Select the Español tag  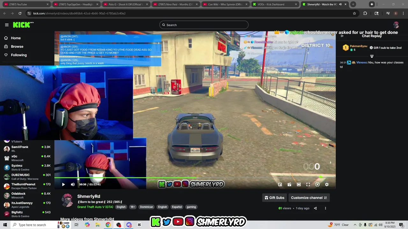pos(177,207)
